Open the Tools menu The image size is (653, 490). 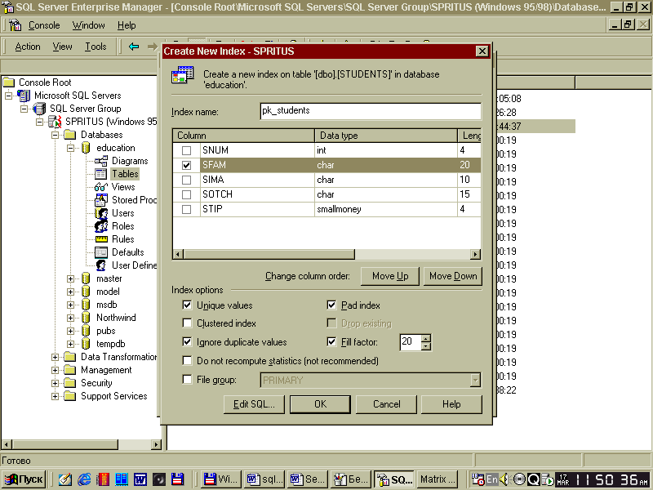point(96,47)
